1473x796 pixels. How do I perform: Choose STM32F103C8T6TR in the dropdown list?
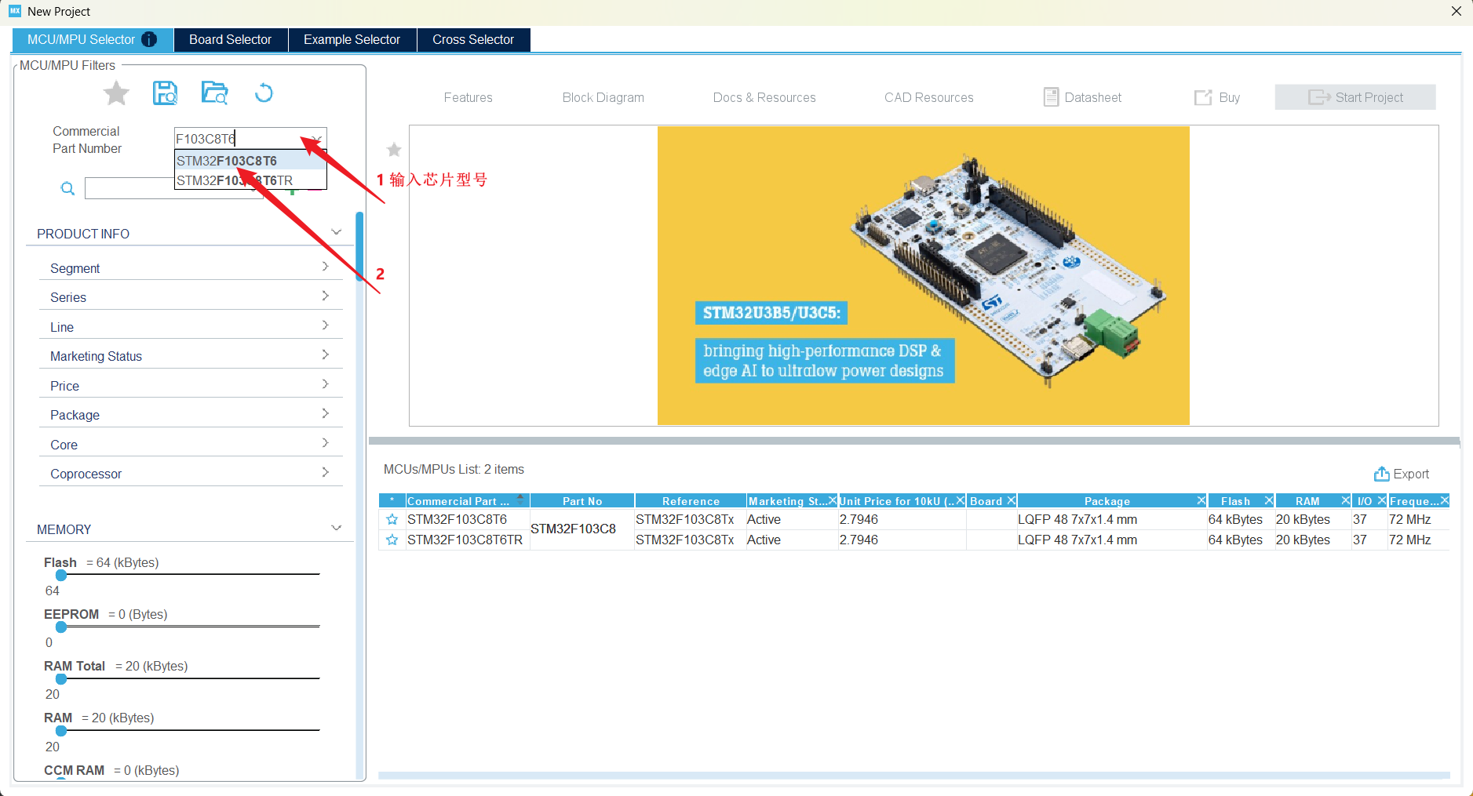tap(250, 180)
